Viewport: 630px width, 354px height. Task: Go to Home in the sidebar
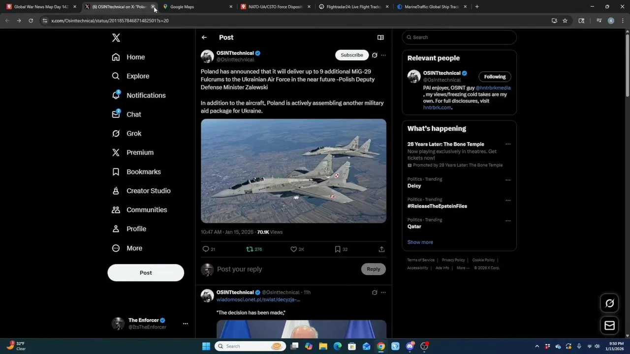pos(128,57)
